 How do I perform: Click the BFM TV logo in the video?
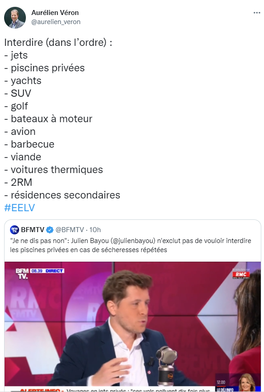click(22, 274)
